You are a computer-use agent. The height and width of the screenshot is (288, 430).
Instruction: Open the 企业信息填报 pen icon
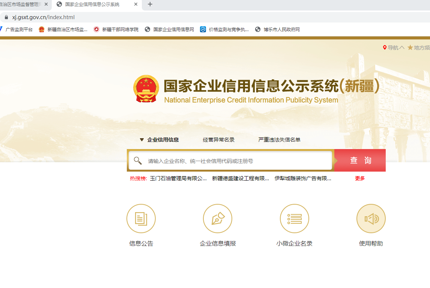(218, 219)
